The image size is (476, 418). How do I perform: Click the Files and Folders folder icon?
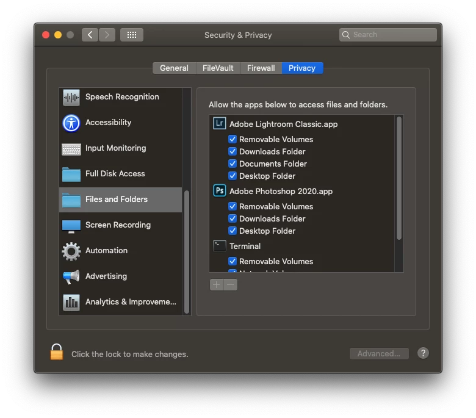(x=71, y=200)
